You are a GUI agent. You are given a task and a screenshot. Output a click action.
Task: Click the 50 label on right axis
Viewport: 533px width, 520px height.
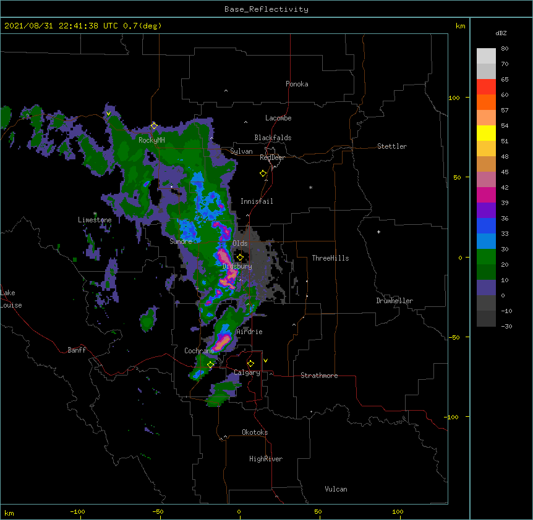[457, 177]
